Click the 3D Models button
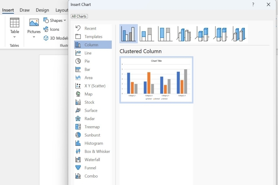The height and width of the screenshot is (185, 278). pyautogui.click(x=56, y=38)
